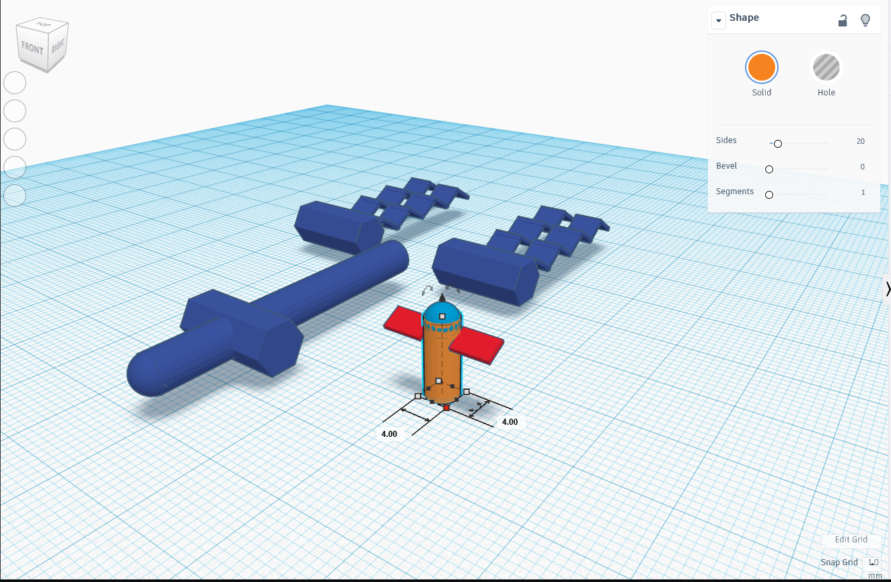The height and width of the screenshot is (582, 891).
Task: Switch the shape to Hole
Action: (x=826, y=67)
